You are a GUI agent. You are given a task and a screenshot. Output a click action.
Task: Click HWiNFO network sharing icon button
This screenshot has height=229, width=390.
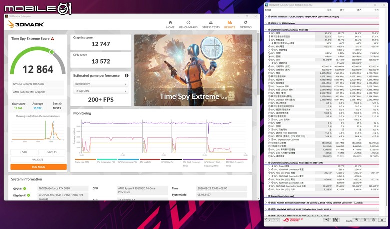click(327, 220)
